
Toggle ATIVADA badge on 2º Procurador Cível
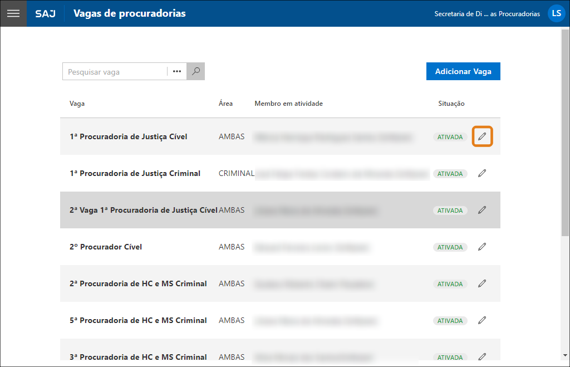(x=450, y=247)
